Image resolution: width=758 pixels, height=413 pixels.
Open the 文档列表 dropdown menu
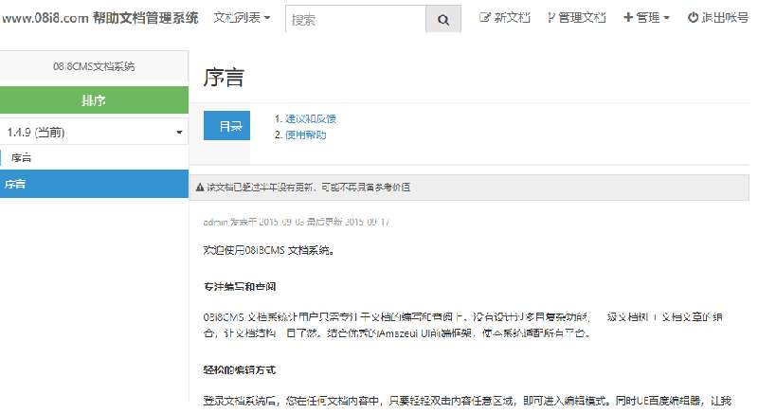242,18
